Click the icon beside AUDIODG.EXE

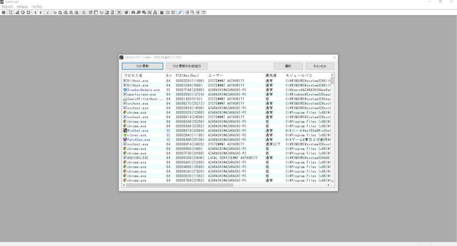click(x=125, y=158)
